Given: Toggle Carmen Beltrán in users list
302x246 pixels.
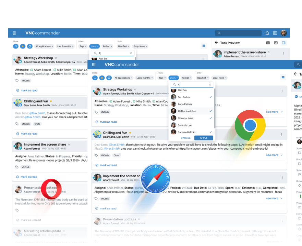Looking at the screenshot, I should pos(192,132).
